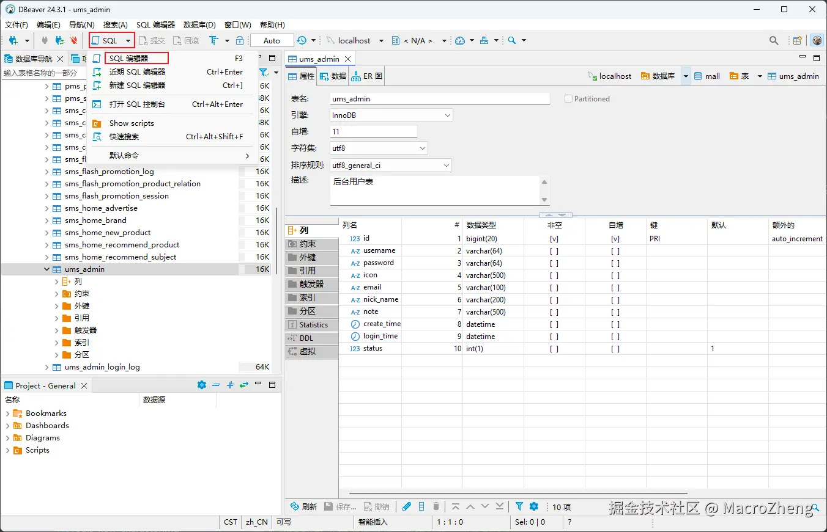Click the move-to-bottom arrow in bottom toolbar
This screenshot has height=532, width=827.
pos(500,506)
